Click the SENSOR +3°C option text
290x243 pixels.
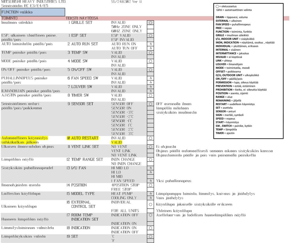point(122,112)
